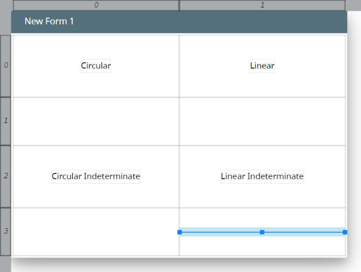This screenshot has height=272, width=361.
Task: Click row header 1 on the left
Action: [x=5, y=121]
